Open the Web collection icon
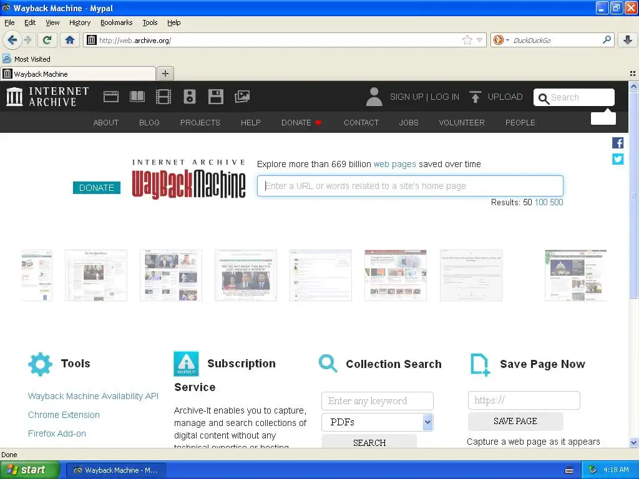 point(111,97)
